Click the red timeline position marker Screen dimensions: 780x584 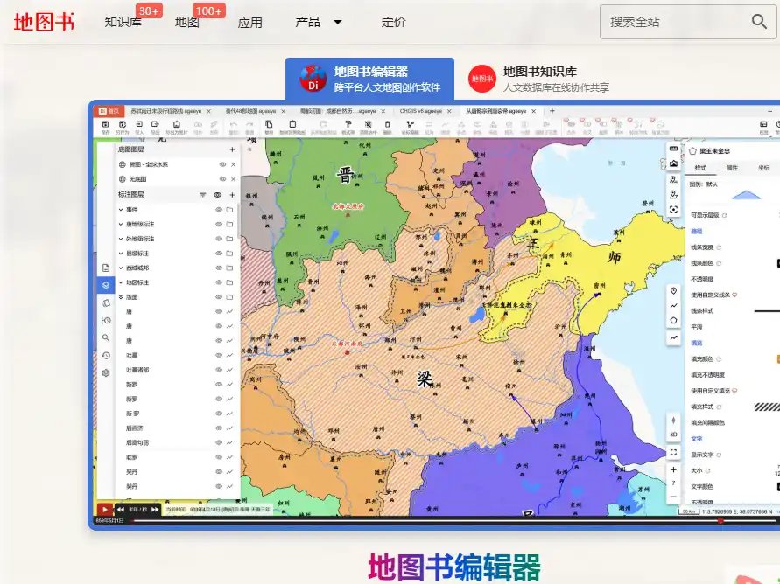click(x=720, y=521)
